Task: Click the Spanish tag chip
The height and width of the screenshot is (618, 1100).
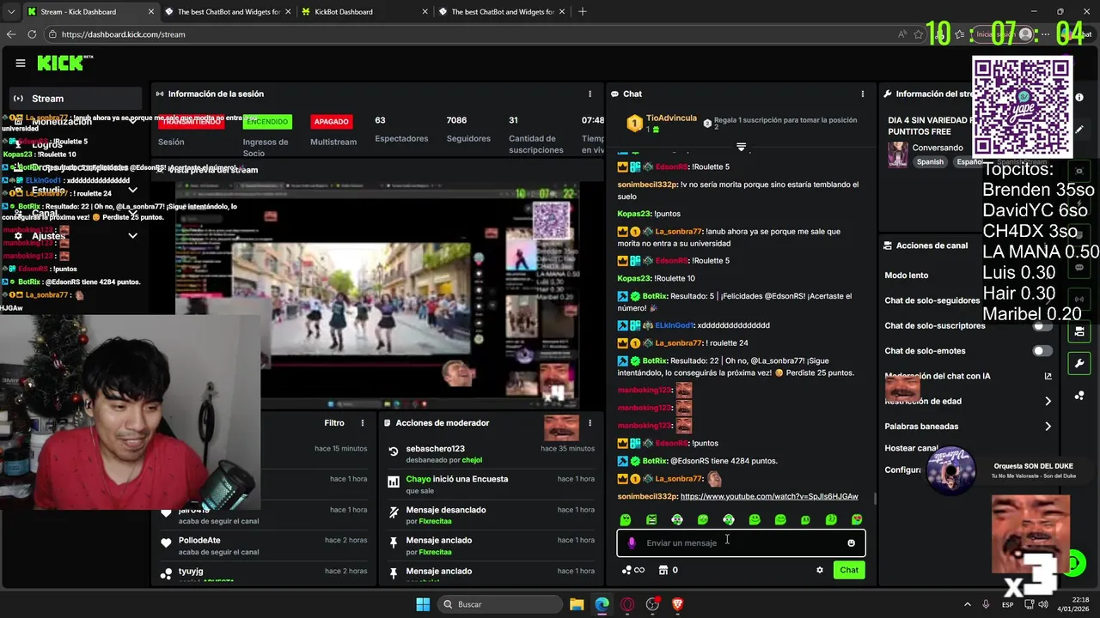Action: [x=929, y=161]
